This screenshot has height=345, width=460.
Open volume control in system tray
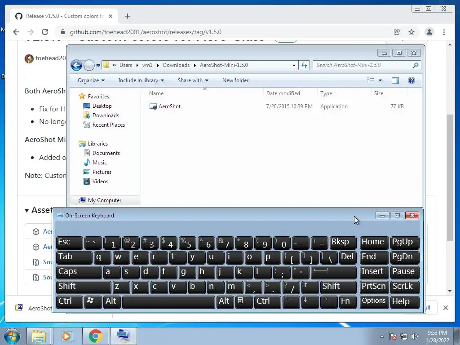point(414,336)
